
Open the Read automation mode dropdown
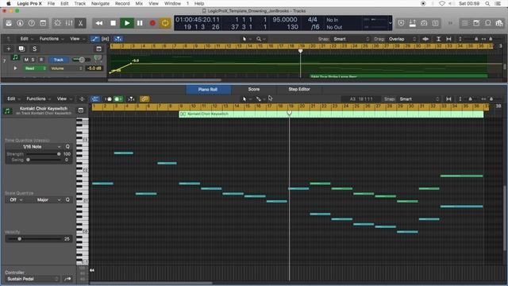(35, 68)
